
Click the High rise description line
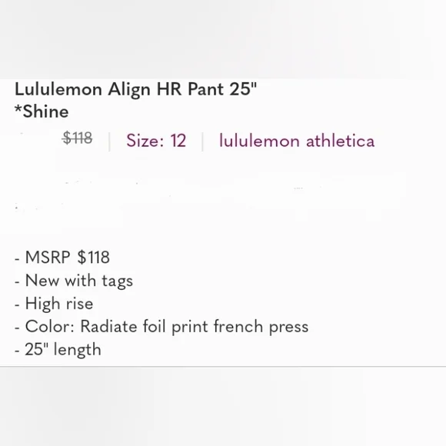54,304
